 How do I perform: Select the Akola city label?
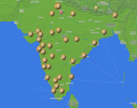(57, 43)
